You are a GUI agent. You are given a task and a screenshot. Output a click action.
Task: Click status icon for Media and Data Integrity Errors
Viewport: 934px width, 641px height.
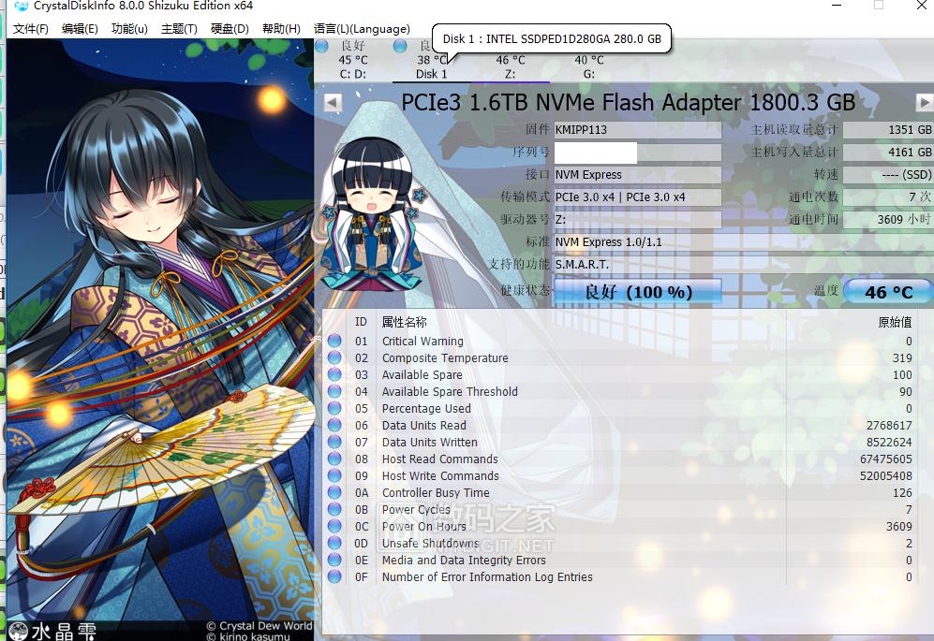[x=334, y=560]
